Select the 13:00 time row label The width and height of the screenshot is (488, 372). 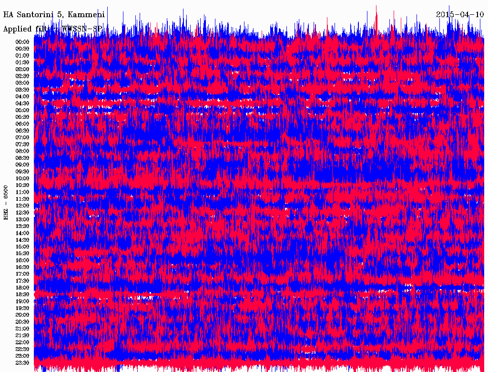tap(22, 219)
